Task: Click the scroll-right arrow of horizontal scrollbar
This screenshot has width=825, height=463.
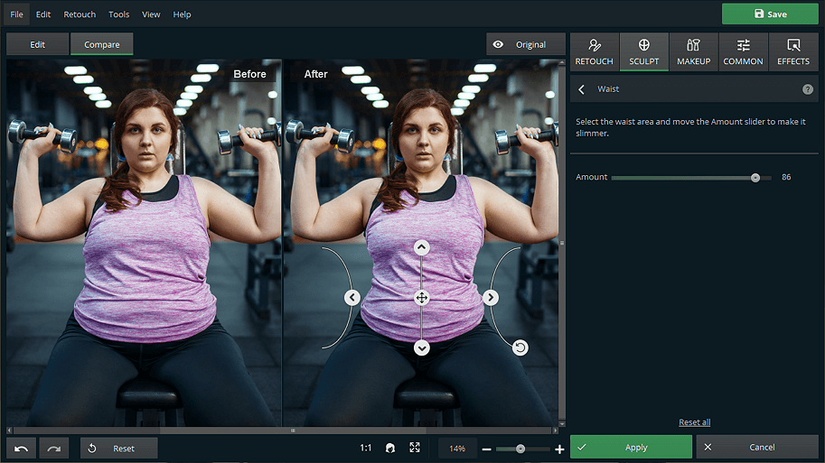Action: 555,431
